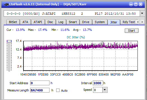
Task: Enable the Auto checkbox
Action: (x=58, y=90)
